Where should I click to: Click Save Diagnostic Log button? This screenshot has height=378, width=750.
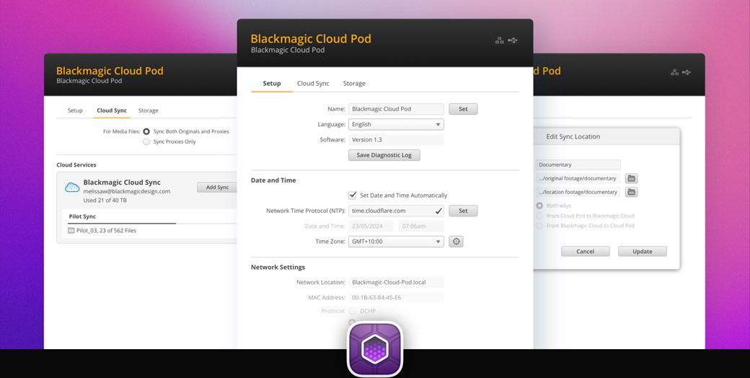384,155
